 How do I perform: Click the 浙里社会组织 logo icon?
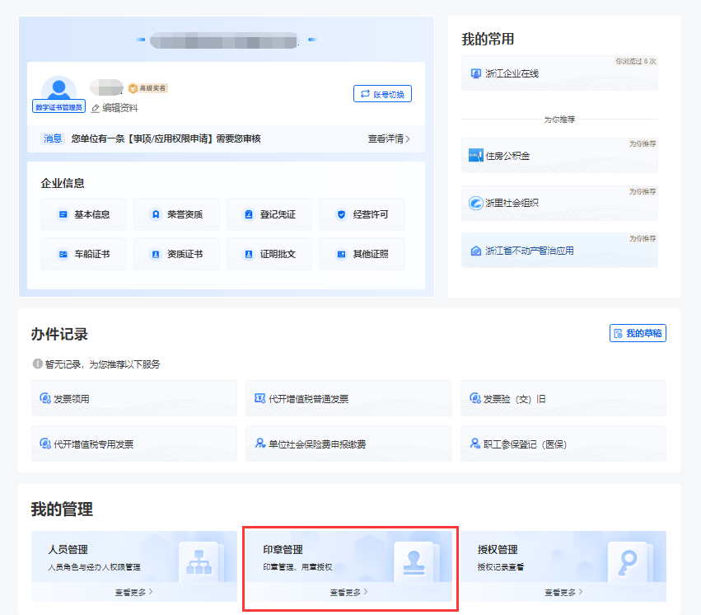coord(475,203)
